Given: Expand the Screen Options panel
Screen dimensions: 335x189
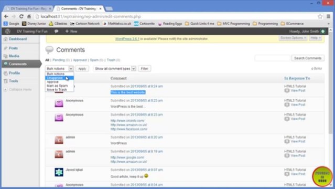Looking at the screenshot, I should [x=293, y=38].
